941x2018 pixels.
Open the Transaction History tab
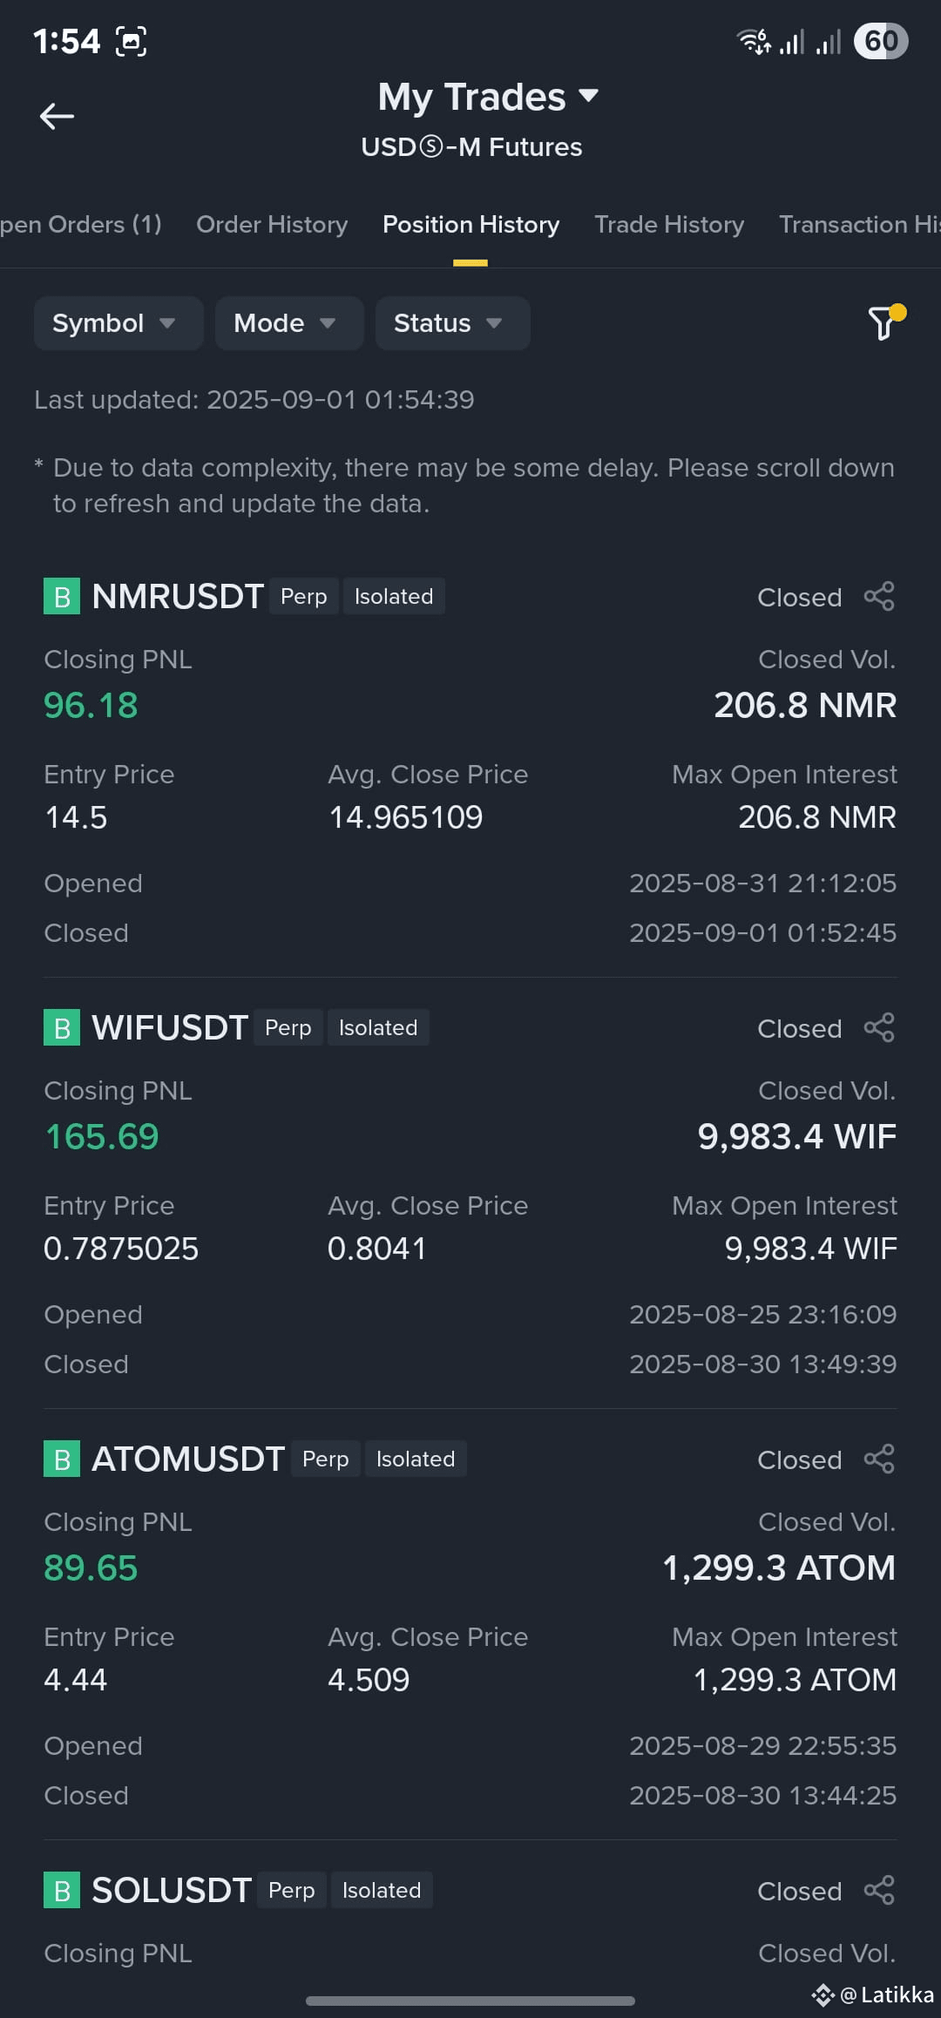tap(859, 225)
